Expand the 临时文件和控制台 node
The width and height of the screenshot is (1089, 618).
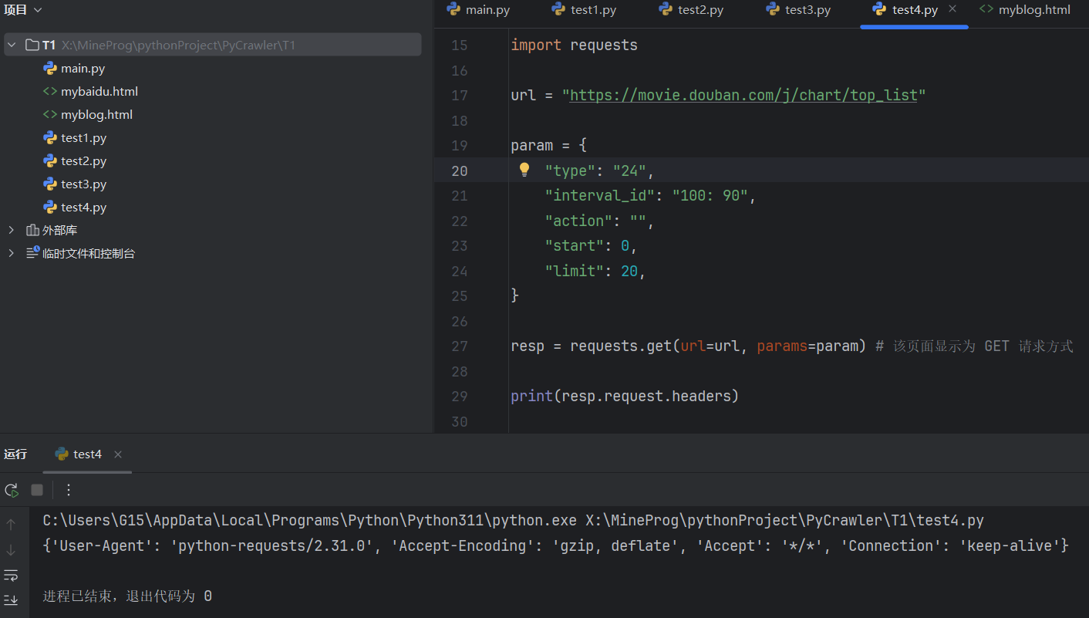pos(12,253)
